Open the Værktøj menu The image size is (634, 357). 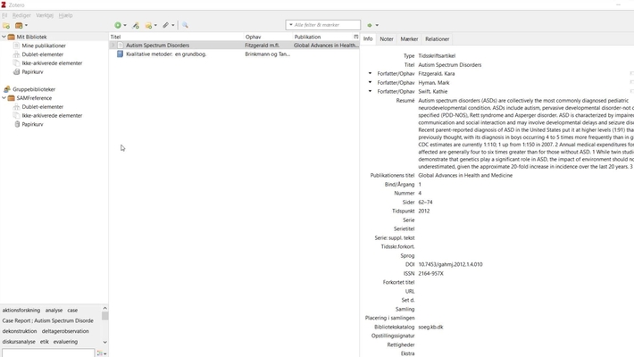click(x=45, y=15)
